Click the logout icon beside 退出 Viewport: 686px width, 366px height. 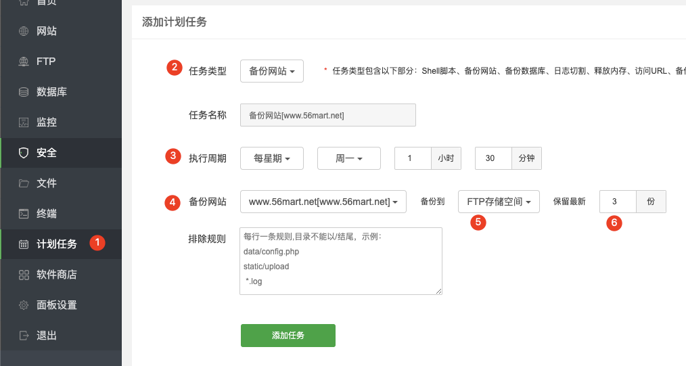coord(24,336)
